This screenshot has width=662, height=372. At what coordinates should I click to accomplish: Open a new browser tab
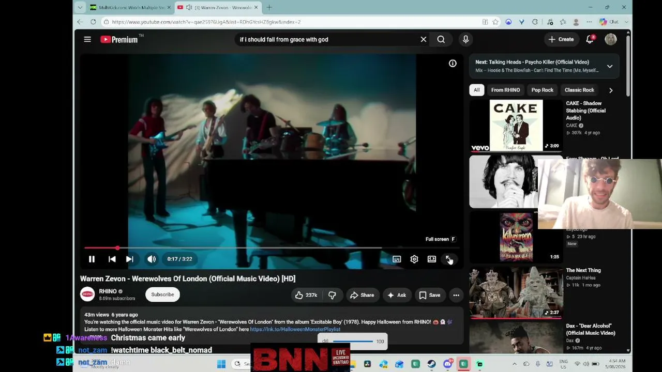point(269,7)
